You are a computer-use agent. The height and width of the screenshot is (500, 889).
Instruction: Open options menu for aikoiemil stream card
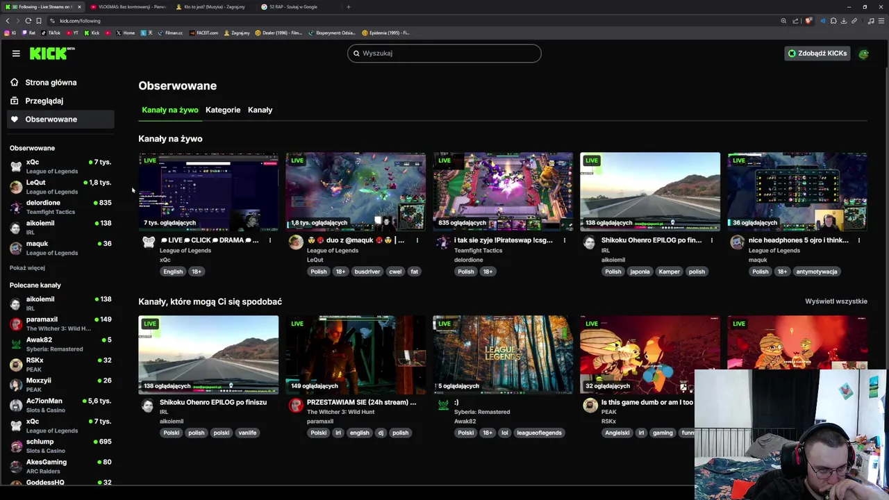[712, 240]
